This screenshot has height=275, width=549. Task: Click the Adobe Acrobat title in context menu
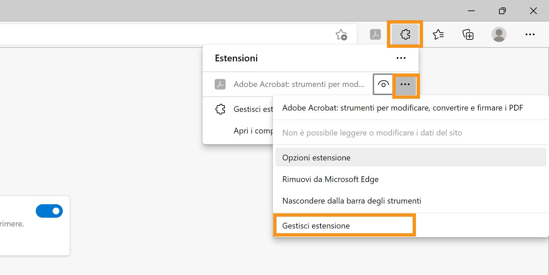coord(402,108)
